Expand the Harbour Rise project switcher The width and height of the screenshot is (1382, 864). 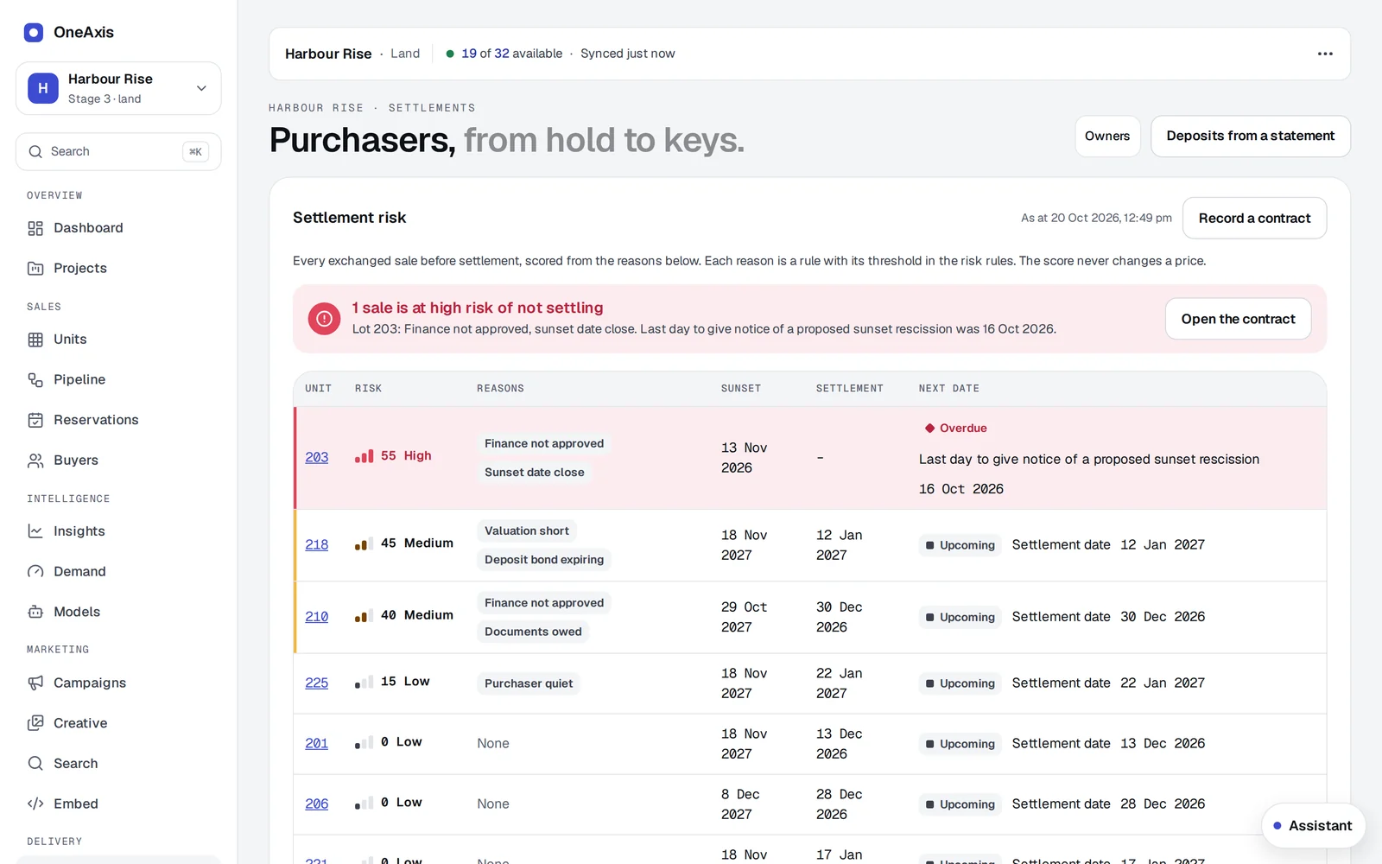(118, 88)
